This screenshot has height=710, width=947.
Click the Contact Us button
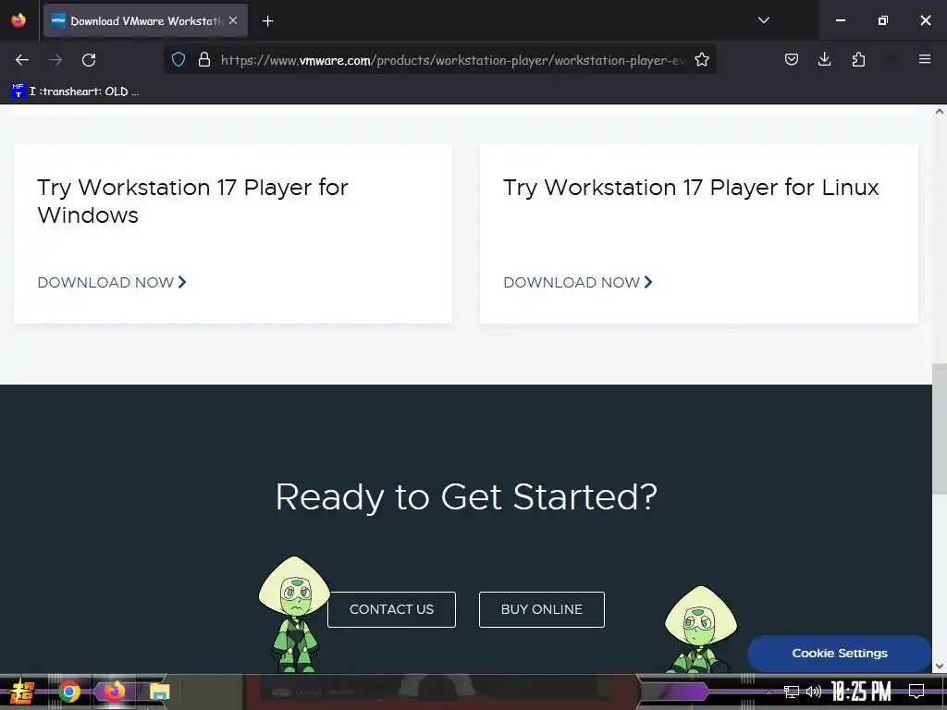pos(391,610)
